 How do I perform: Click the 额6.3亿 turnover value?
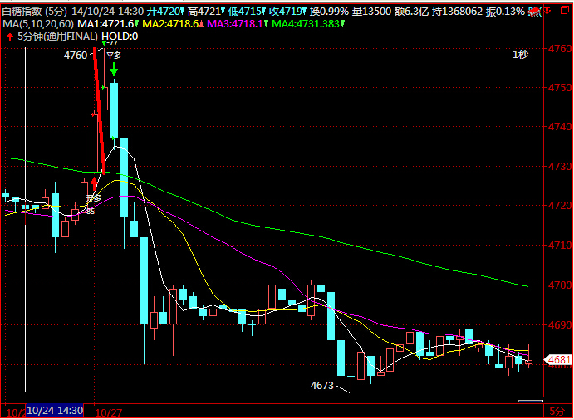click(x=411, y=12)
